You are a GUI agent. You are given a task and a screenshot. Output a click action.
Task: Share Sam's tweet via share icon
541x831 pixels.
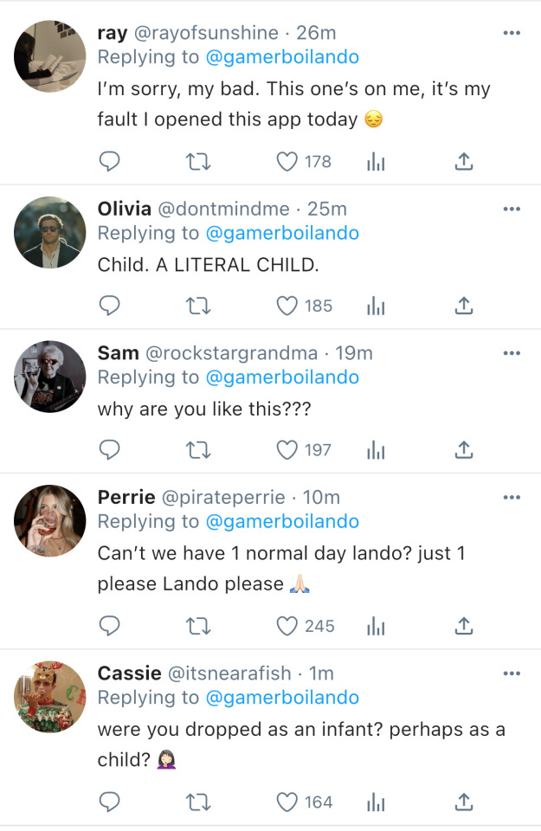click(464, 449)
